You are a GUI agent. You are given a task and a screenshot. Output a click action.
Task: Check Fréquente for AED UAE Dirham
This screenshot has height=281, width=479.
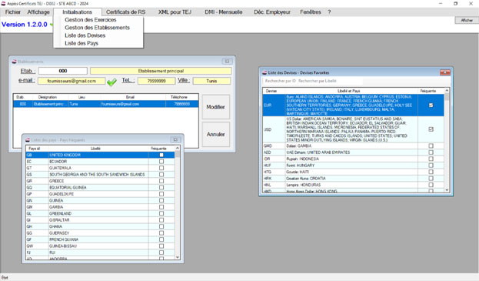pyautogui.click(x=431, y=152)
